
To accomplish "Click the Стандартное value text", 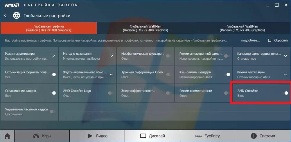I will click(247, 59).
